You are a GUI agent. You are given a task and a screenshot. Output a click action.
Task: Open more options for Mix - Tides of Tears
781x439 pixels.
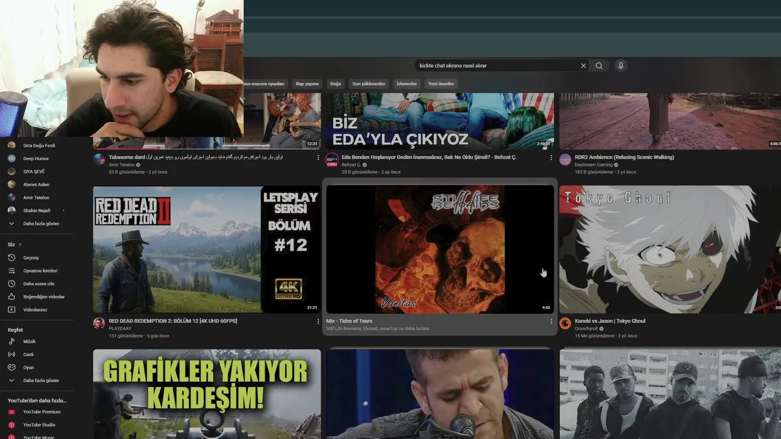(551, 321)
